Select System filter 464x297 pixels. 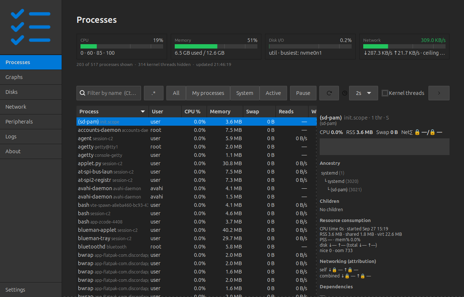point(245,93)
